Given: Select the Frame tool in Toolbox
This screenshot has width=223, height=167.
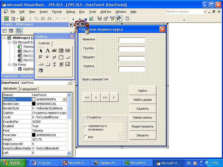Looking at the screenshot, I should pyautogui.click(x=61, y=57).
